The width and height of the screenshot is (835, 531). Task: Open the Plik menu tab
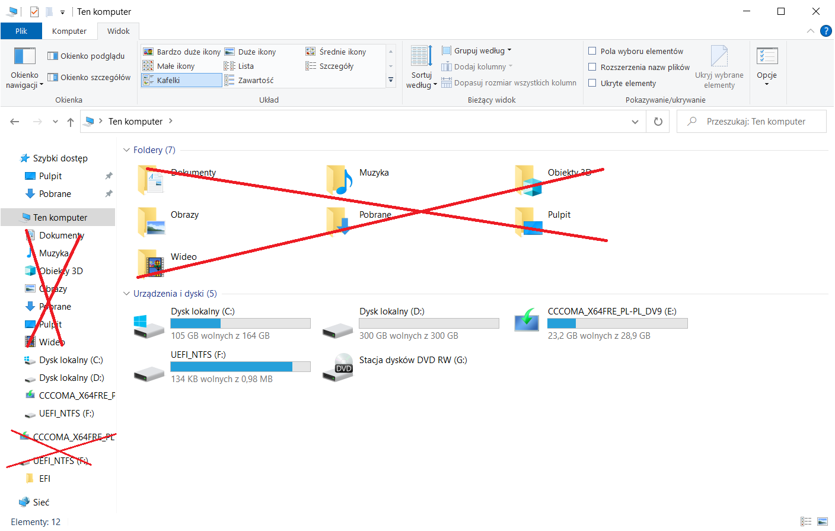coord(21,31)
